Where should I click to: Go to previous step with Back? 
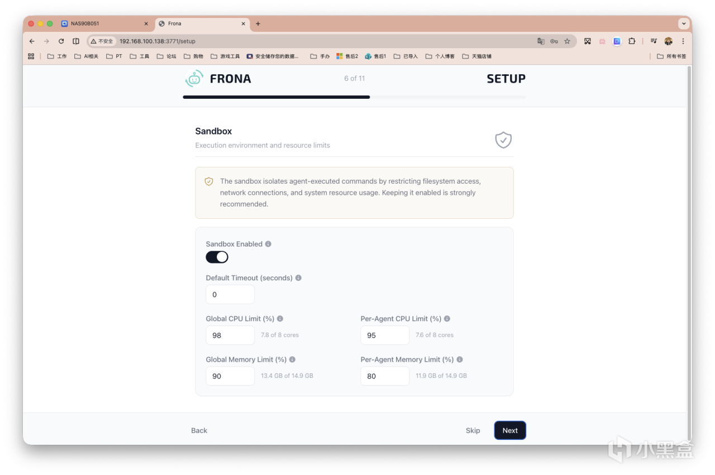tap(199, 430)
